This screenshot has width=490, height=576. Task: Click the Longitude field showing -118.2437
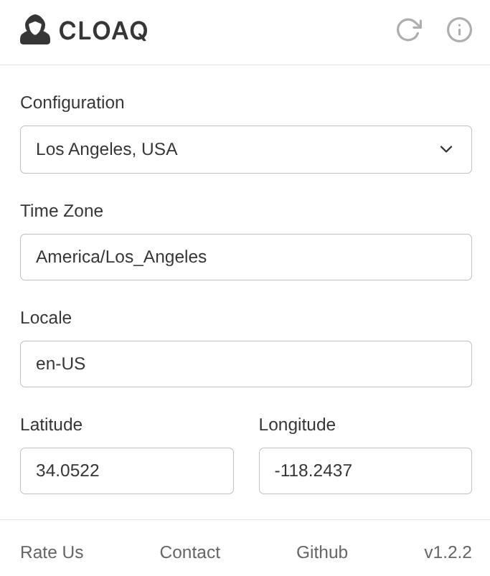tap(365, 471)
